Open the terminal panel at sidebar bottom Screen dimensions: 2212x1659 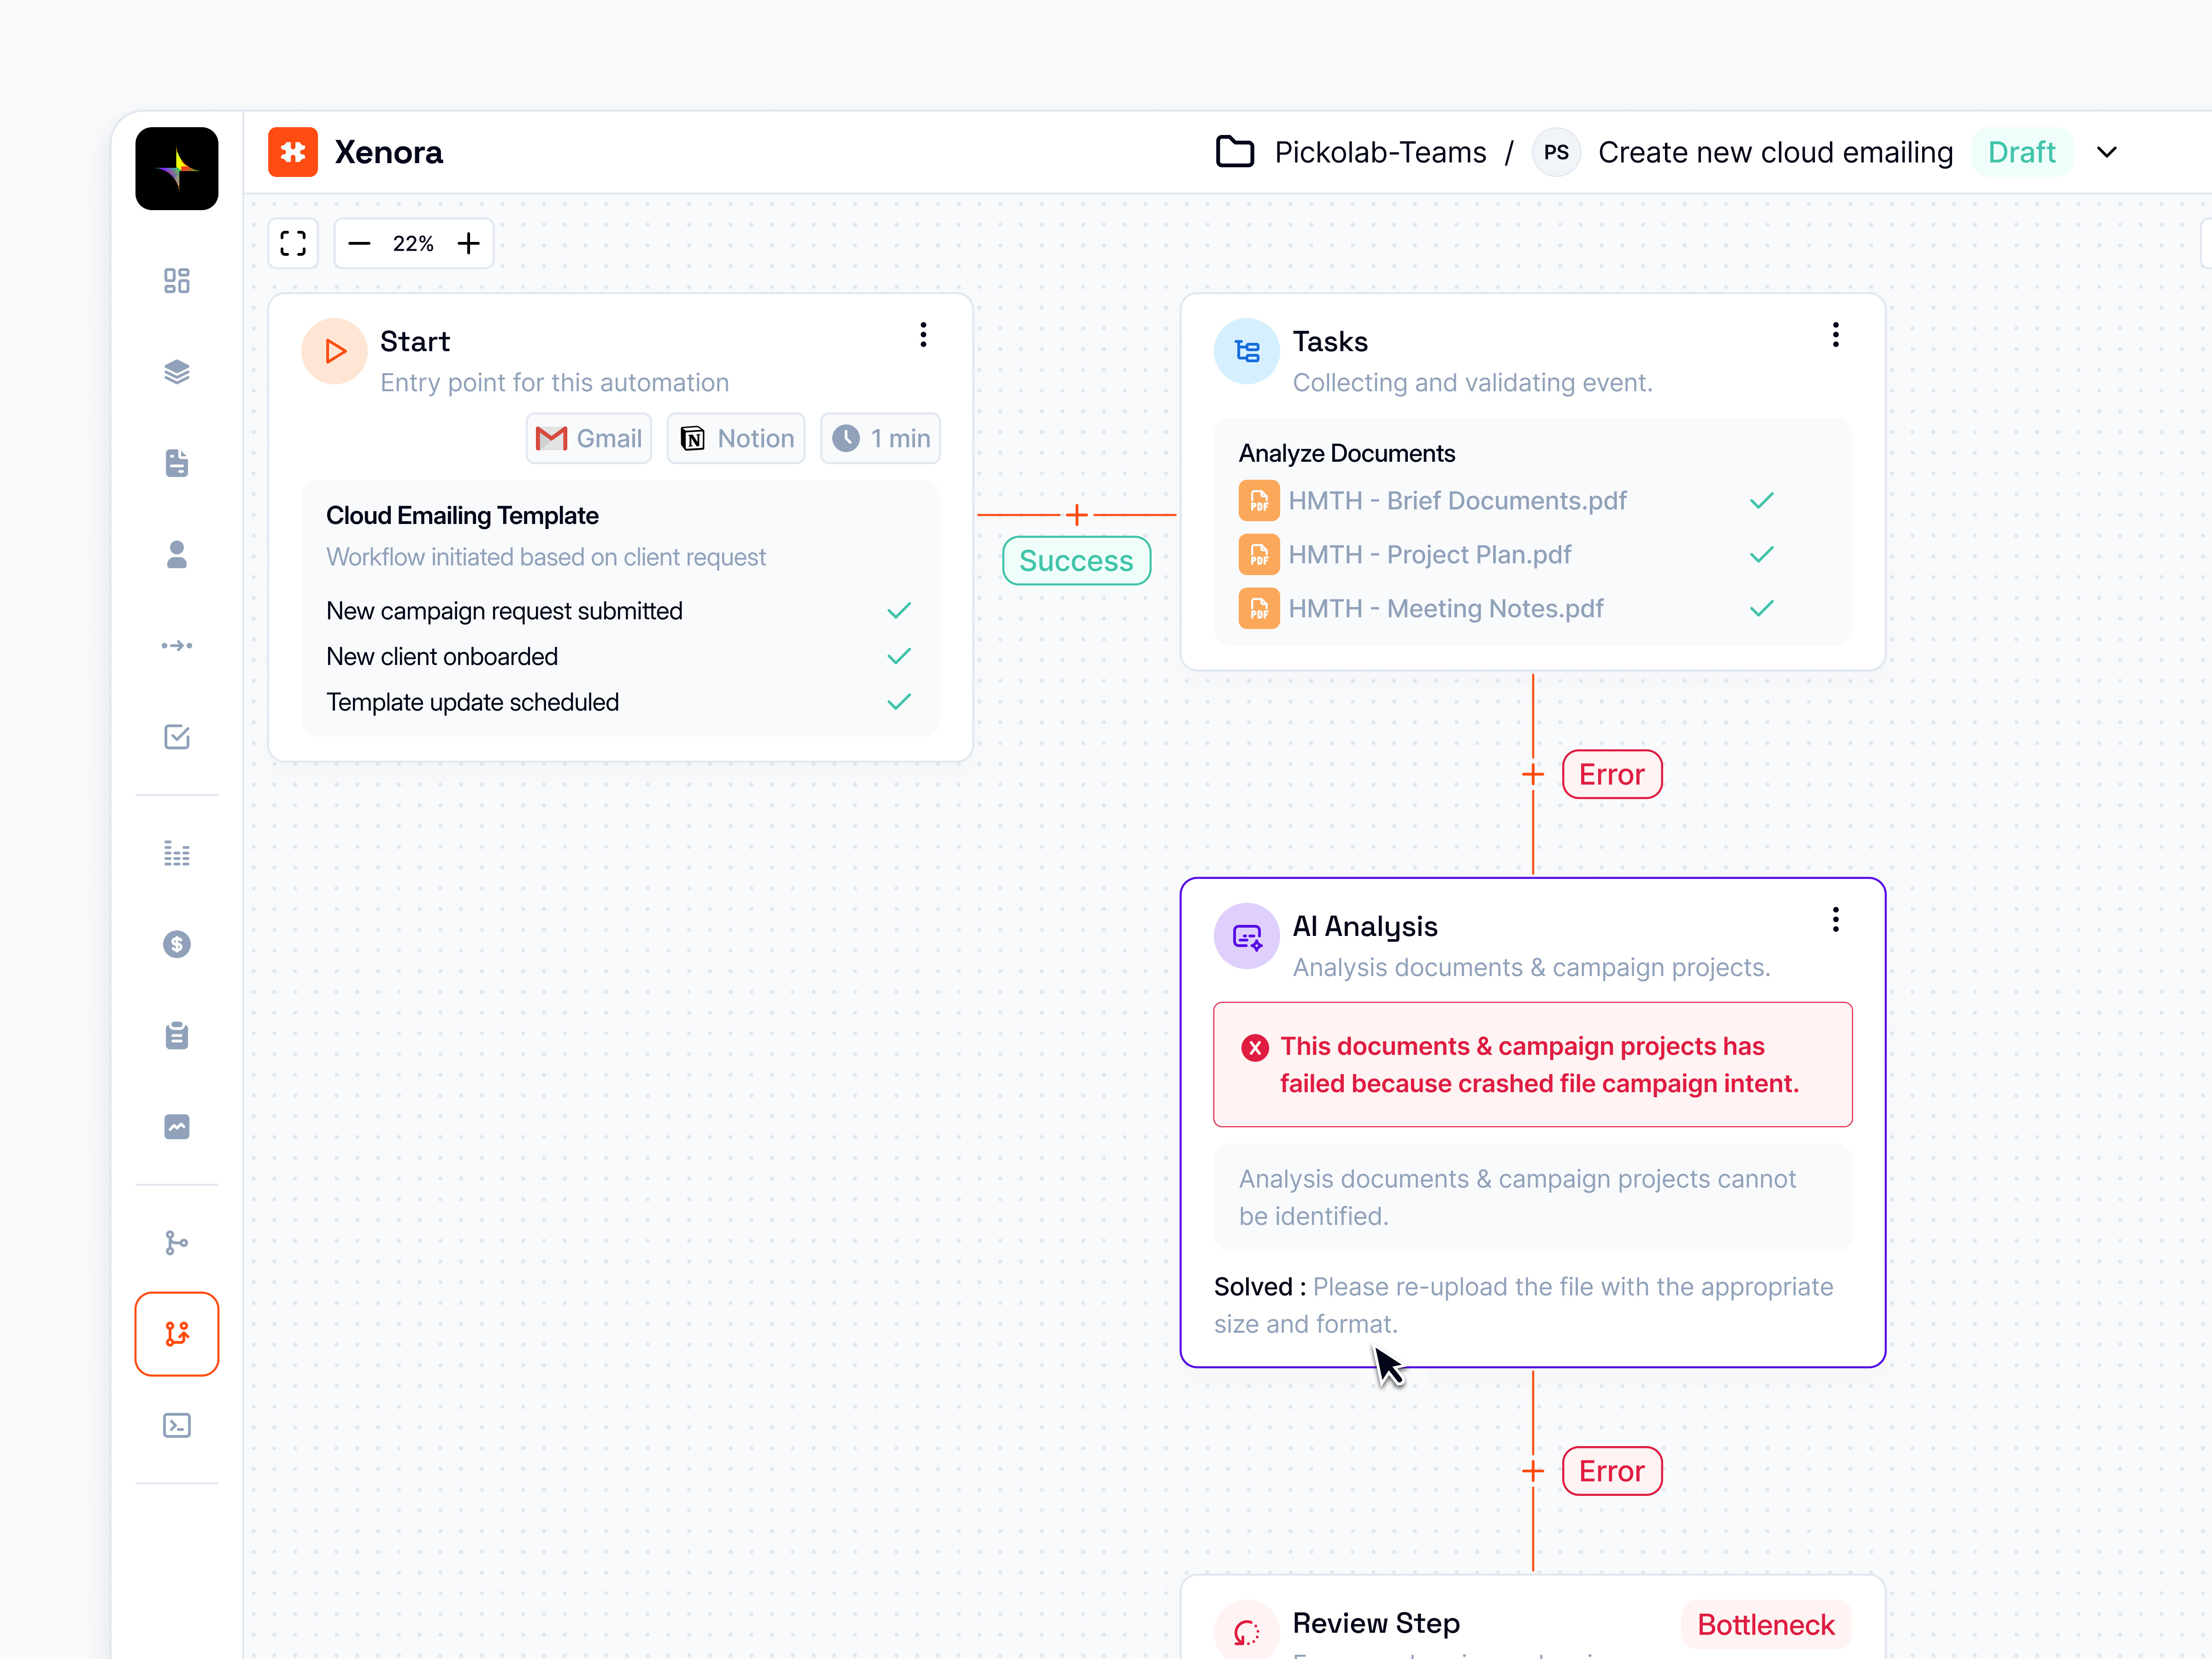[177, 1425]
